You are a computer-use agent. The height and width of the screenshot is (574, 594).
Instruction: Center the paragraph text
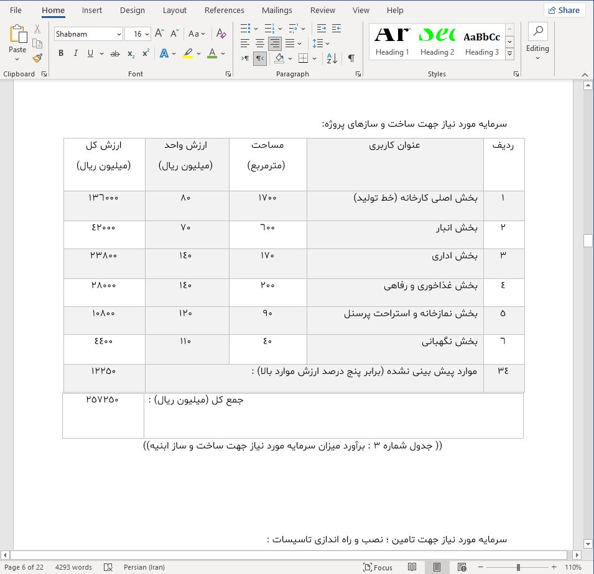click(260, 43)
